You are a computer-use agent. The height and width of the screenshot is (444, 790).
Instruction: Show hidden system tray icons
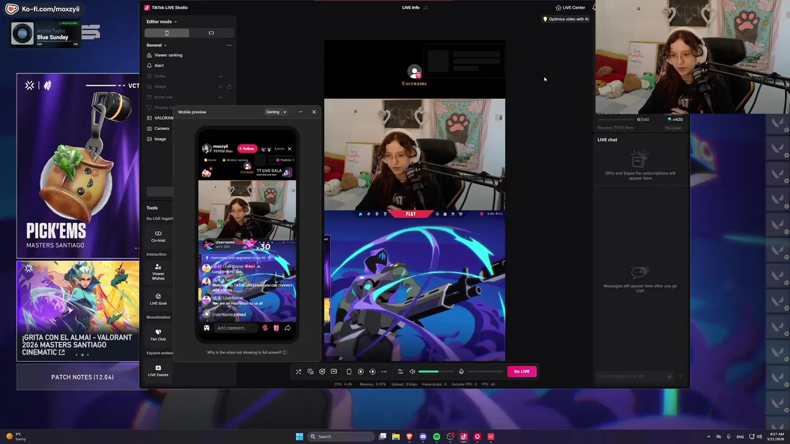(709, 437)
